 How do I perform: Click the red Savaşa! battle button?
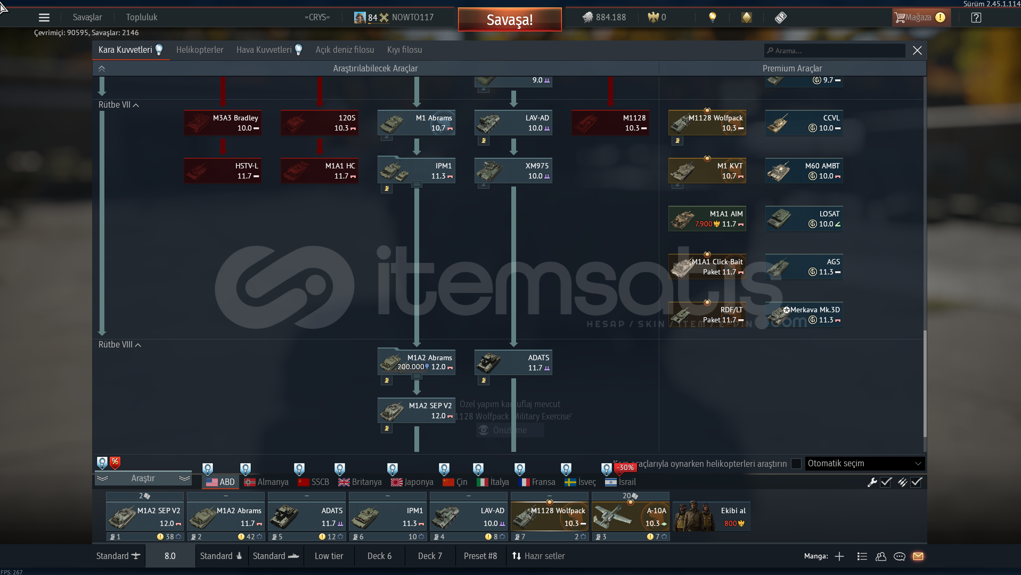(510, 20)
